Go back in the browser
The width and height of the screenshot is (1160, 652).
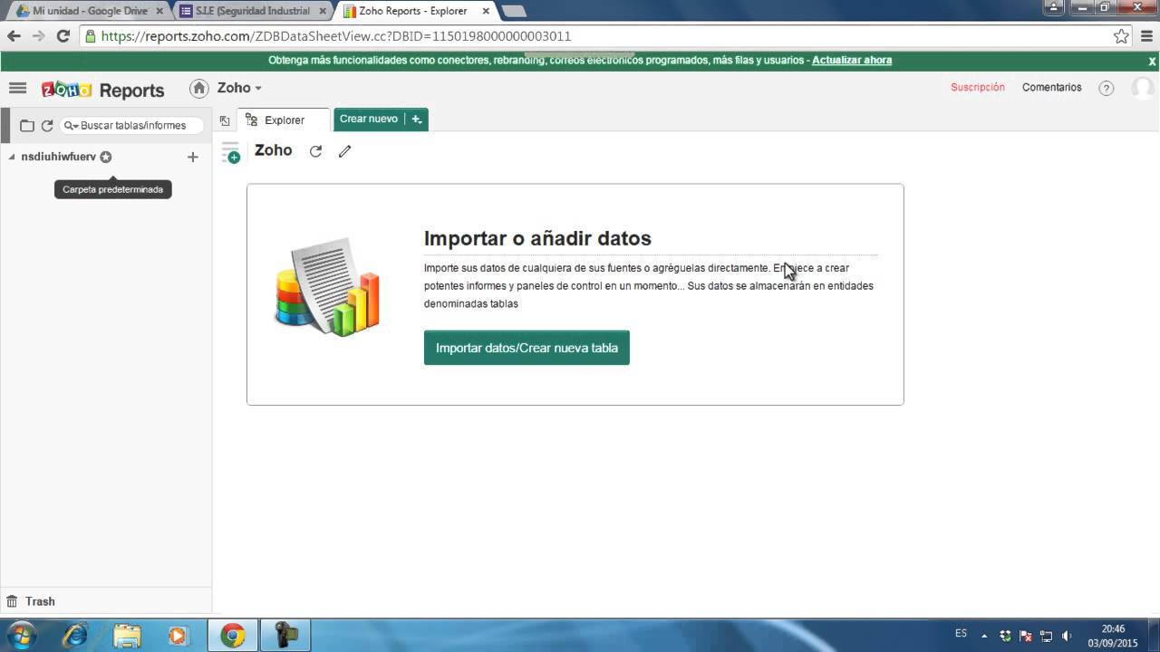click(x=14, y=36)
